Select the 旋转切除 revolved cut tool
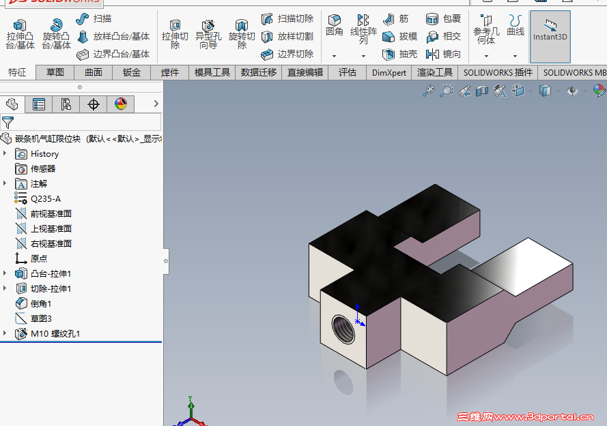 coord(242,34)
